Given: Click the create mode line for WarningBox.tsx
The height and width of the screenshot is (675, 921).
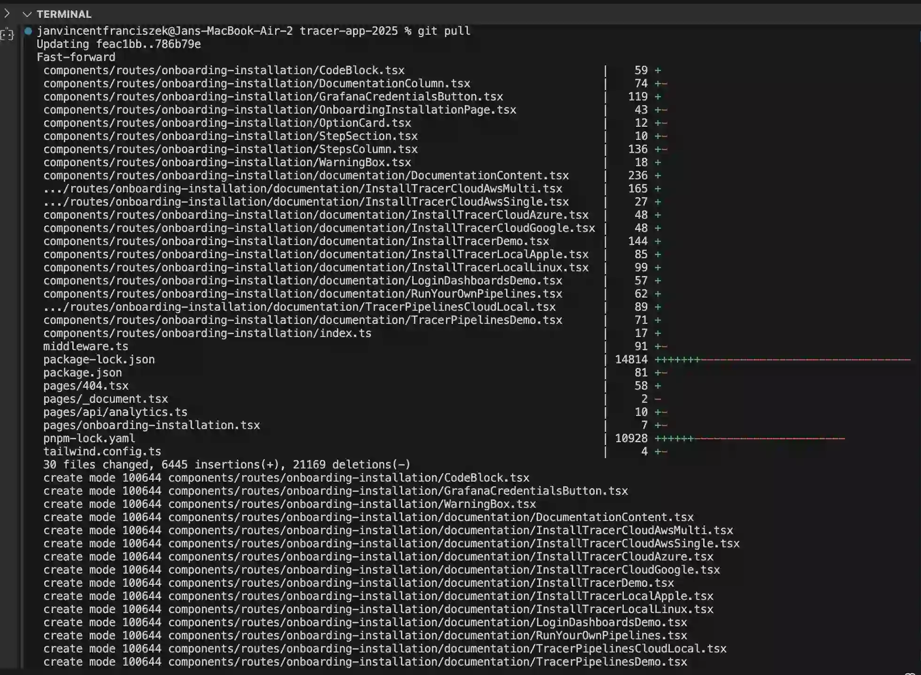Looking at the screenshot, I should click(x=289, y=504).
